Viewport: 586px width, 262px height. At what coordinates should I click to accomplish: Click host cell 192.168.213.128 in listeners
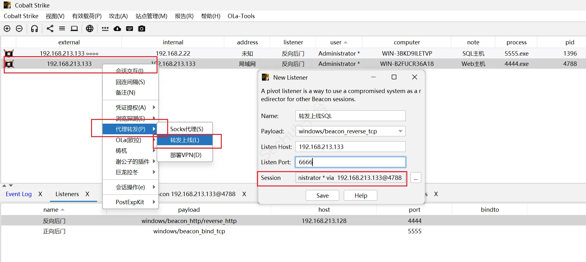pyautogui.click(x=324, y=221)
